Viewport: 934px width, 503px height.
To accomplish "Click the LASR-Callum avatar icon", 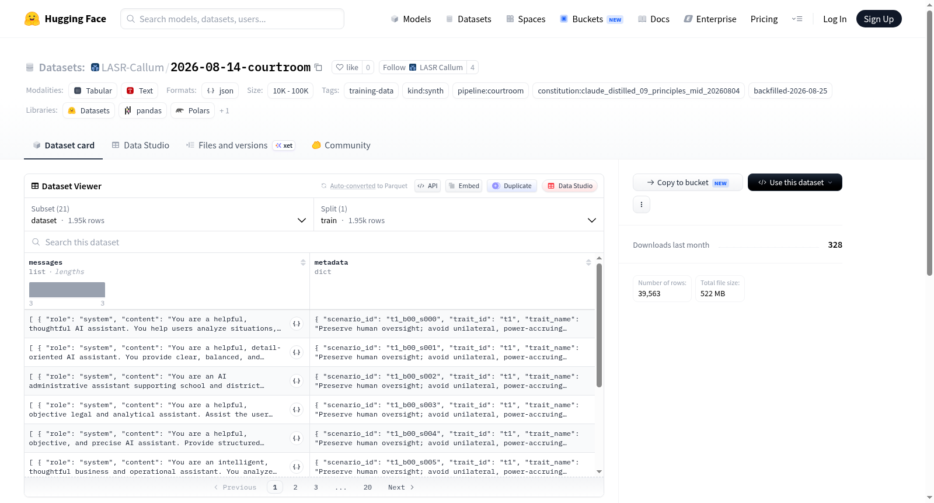I will pyautogui.click(x=95, y=67).
